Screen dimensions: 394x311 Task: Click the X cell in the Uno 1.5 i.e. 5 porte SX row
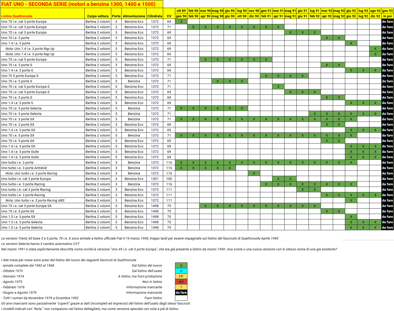[351, 217]
